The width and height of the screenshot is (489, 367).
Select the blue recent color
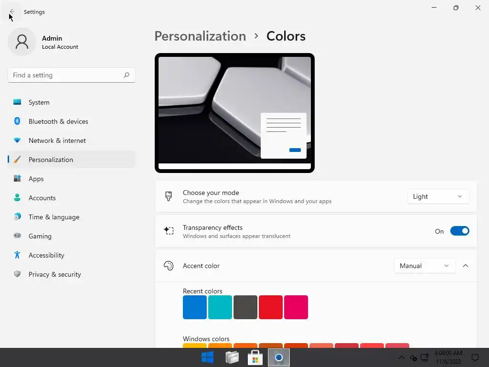[195, 307]
